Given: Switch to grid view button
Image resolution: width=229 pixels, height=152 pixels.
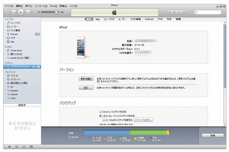Looking at the screenshot, I should (x=179, y=12).
